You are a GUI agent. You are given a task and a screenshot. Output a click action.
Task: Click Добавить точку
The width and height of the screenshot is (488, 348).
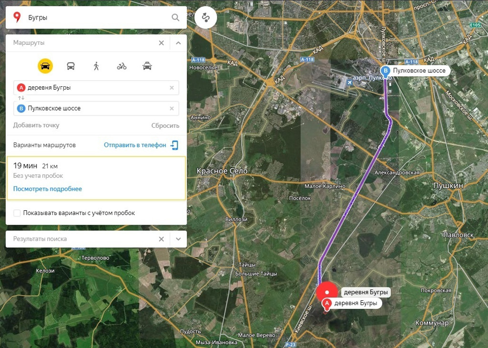coord(36,125)
